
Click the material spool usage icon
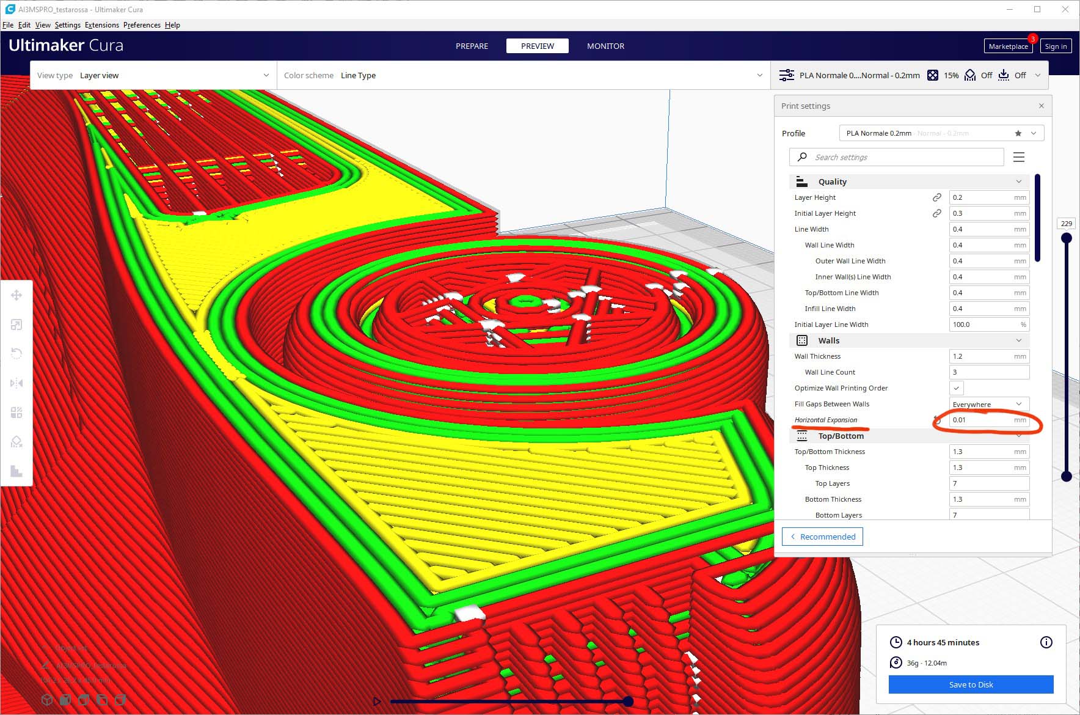tap(896, 662)
